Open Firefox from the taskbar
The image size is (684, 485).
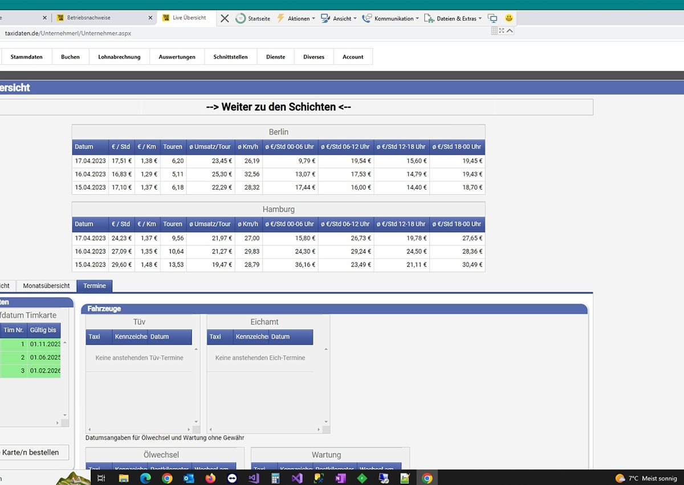(210, 478)
